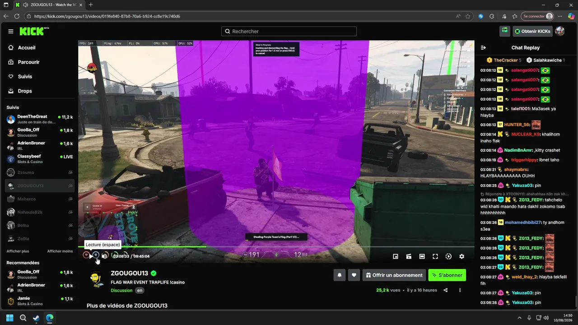Image resolution: width=578 pixels, height=325 pixels.
Task: Enter fullscreen video mode
Action: tap(435, 256)
